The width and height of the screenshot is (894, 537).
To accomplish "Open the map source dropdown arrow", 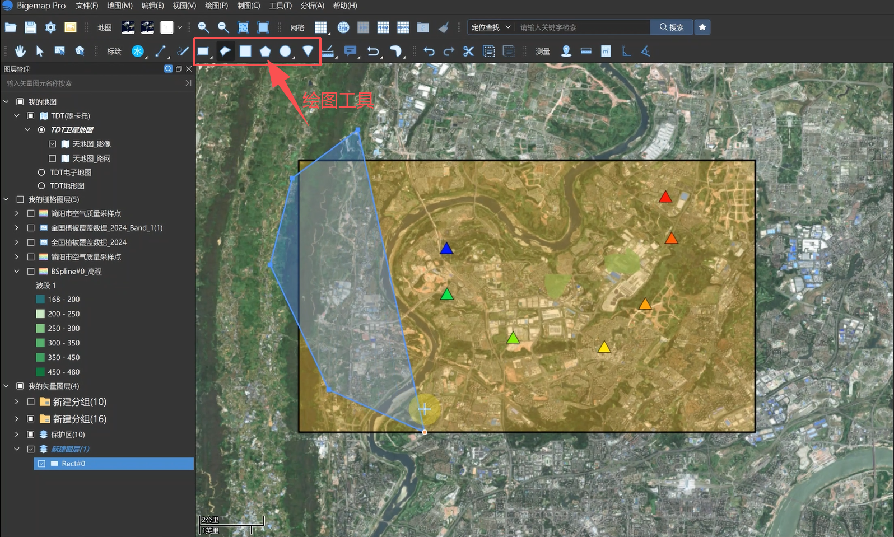I will (180, 27).
